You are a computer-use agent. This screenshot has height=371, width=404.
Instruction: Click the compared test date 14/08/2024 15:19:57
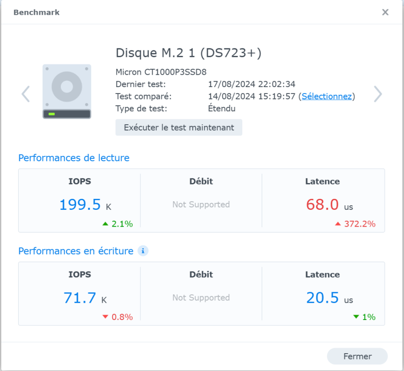pos(252,96)
